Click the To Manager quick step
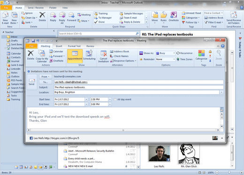 (103, 18)
